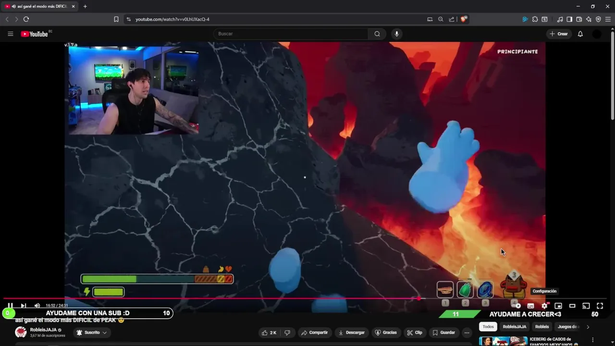The image size is (615, 346).
Task: Open browser playlist music note icon
Action: pos(560,19)
